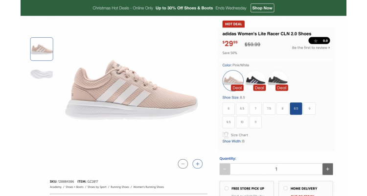This screenshot has height=196, width=367.
Task: Select shoe size 8.5
Action: coord(296,109)
